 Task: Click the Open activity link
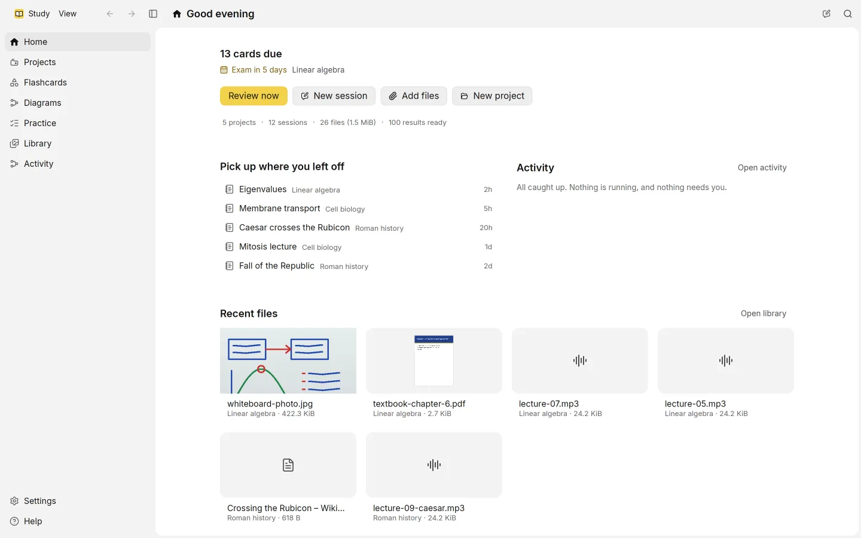(762, 168)
